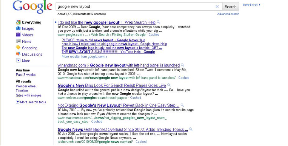Expand the More search categories arrow
The height and width of the screenshot is (146, 288).
click(18, 61)
